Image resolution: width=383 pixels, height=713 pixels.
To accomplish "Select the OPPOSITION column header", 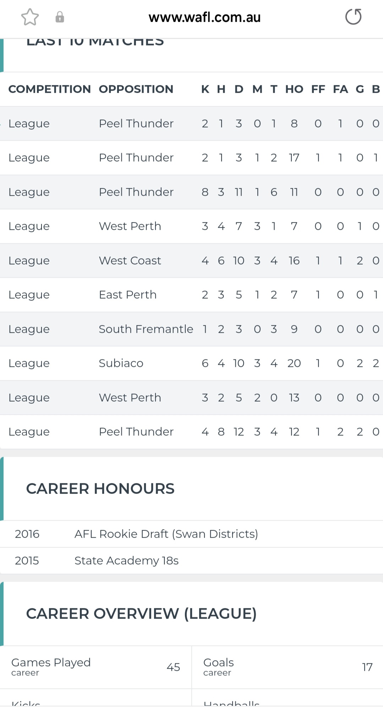I will [136, 89].
